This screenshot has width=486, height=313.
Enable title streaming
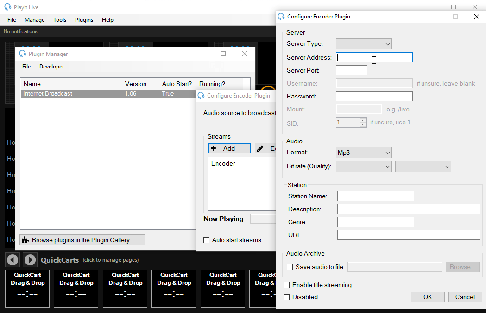coord(286,285)
